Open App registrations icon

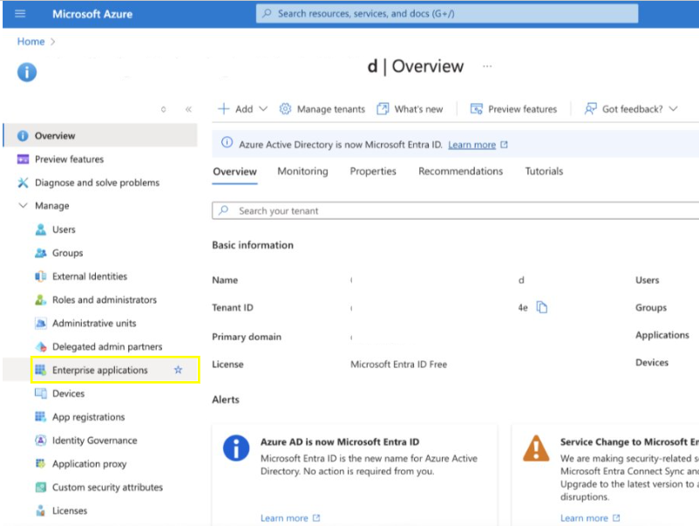click(41, 417)
